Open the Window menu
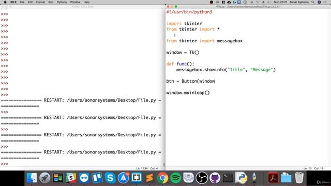 coord(75,2)
